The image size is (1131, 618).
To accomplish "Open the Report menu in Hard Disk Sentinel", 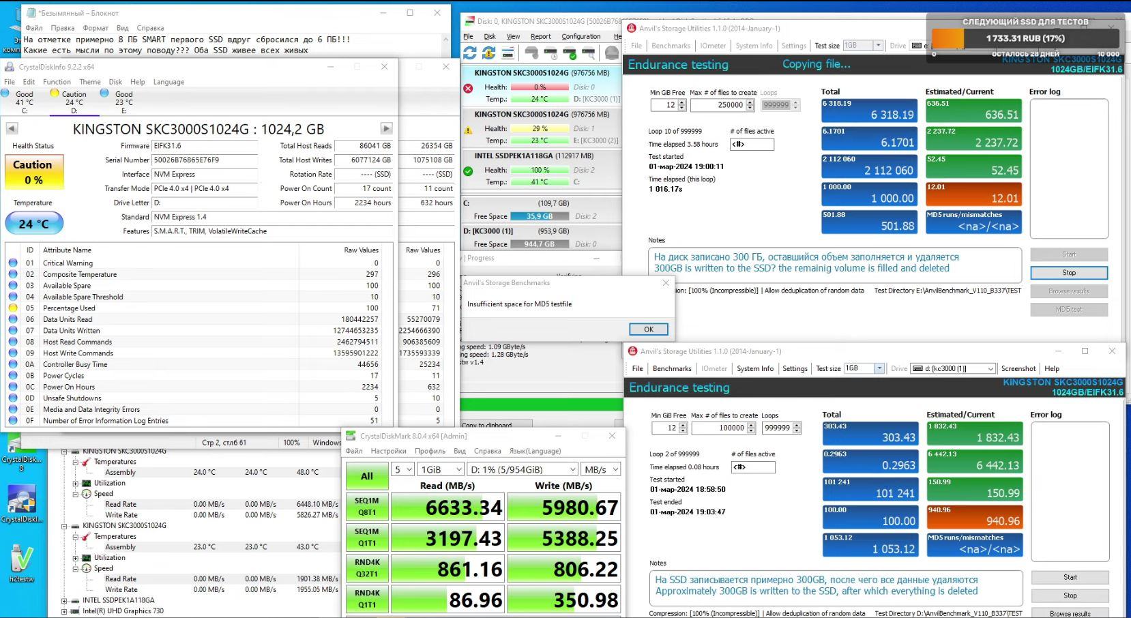I will pyautogui.click(x=540, y=37).
